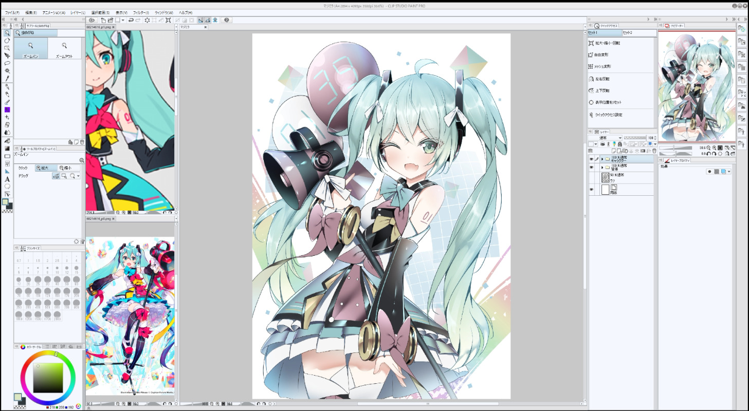This screenshot has height=411, width=749.
Task: Select the Gradient tool
Action: pyautogui.click(x=7, y=148)
